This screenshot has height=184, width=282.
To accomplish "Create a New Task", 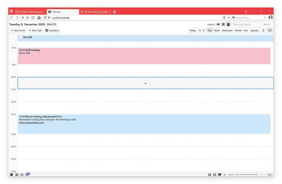I will point(35,30).
